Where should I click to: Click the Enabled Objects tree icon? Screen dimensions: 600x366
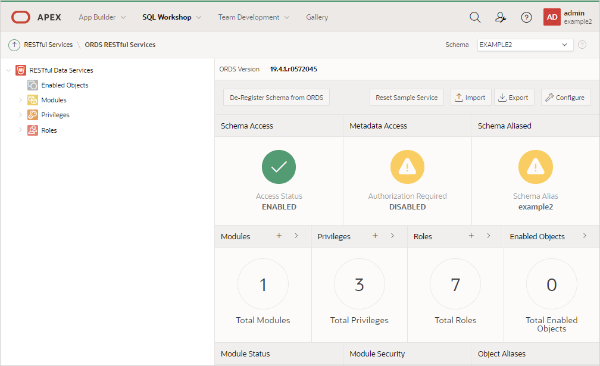[33, 85]
